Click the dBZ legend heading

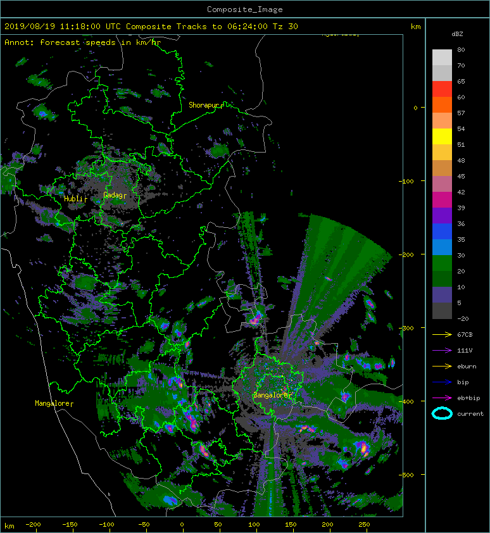(x=457, y=34)
